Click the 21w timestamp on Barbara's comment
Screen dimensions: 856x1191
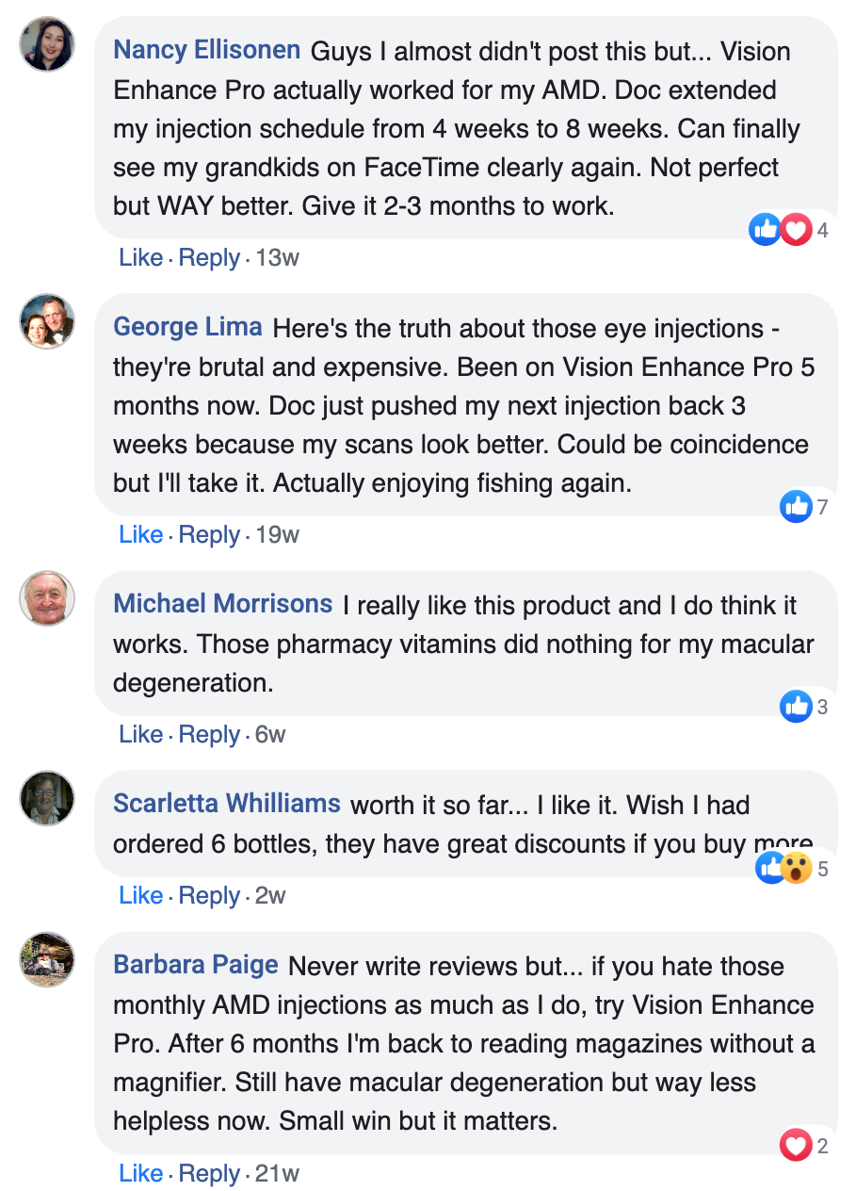click(277, 1173)
